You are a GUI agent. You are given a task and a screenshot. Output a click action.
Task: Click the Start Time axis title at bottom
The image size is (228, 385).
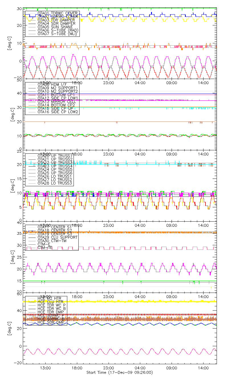[x=120, y=373]
